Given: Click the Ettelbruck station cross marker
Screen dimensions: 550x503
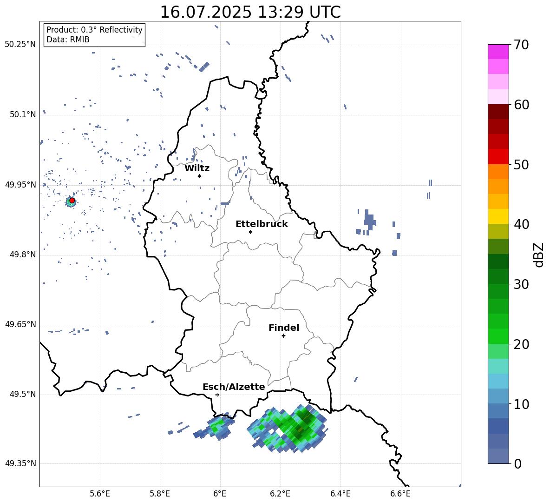Looking at the screenshot, I should click(250, 232).
